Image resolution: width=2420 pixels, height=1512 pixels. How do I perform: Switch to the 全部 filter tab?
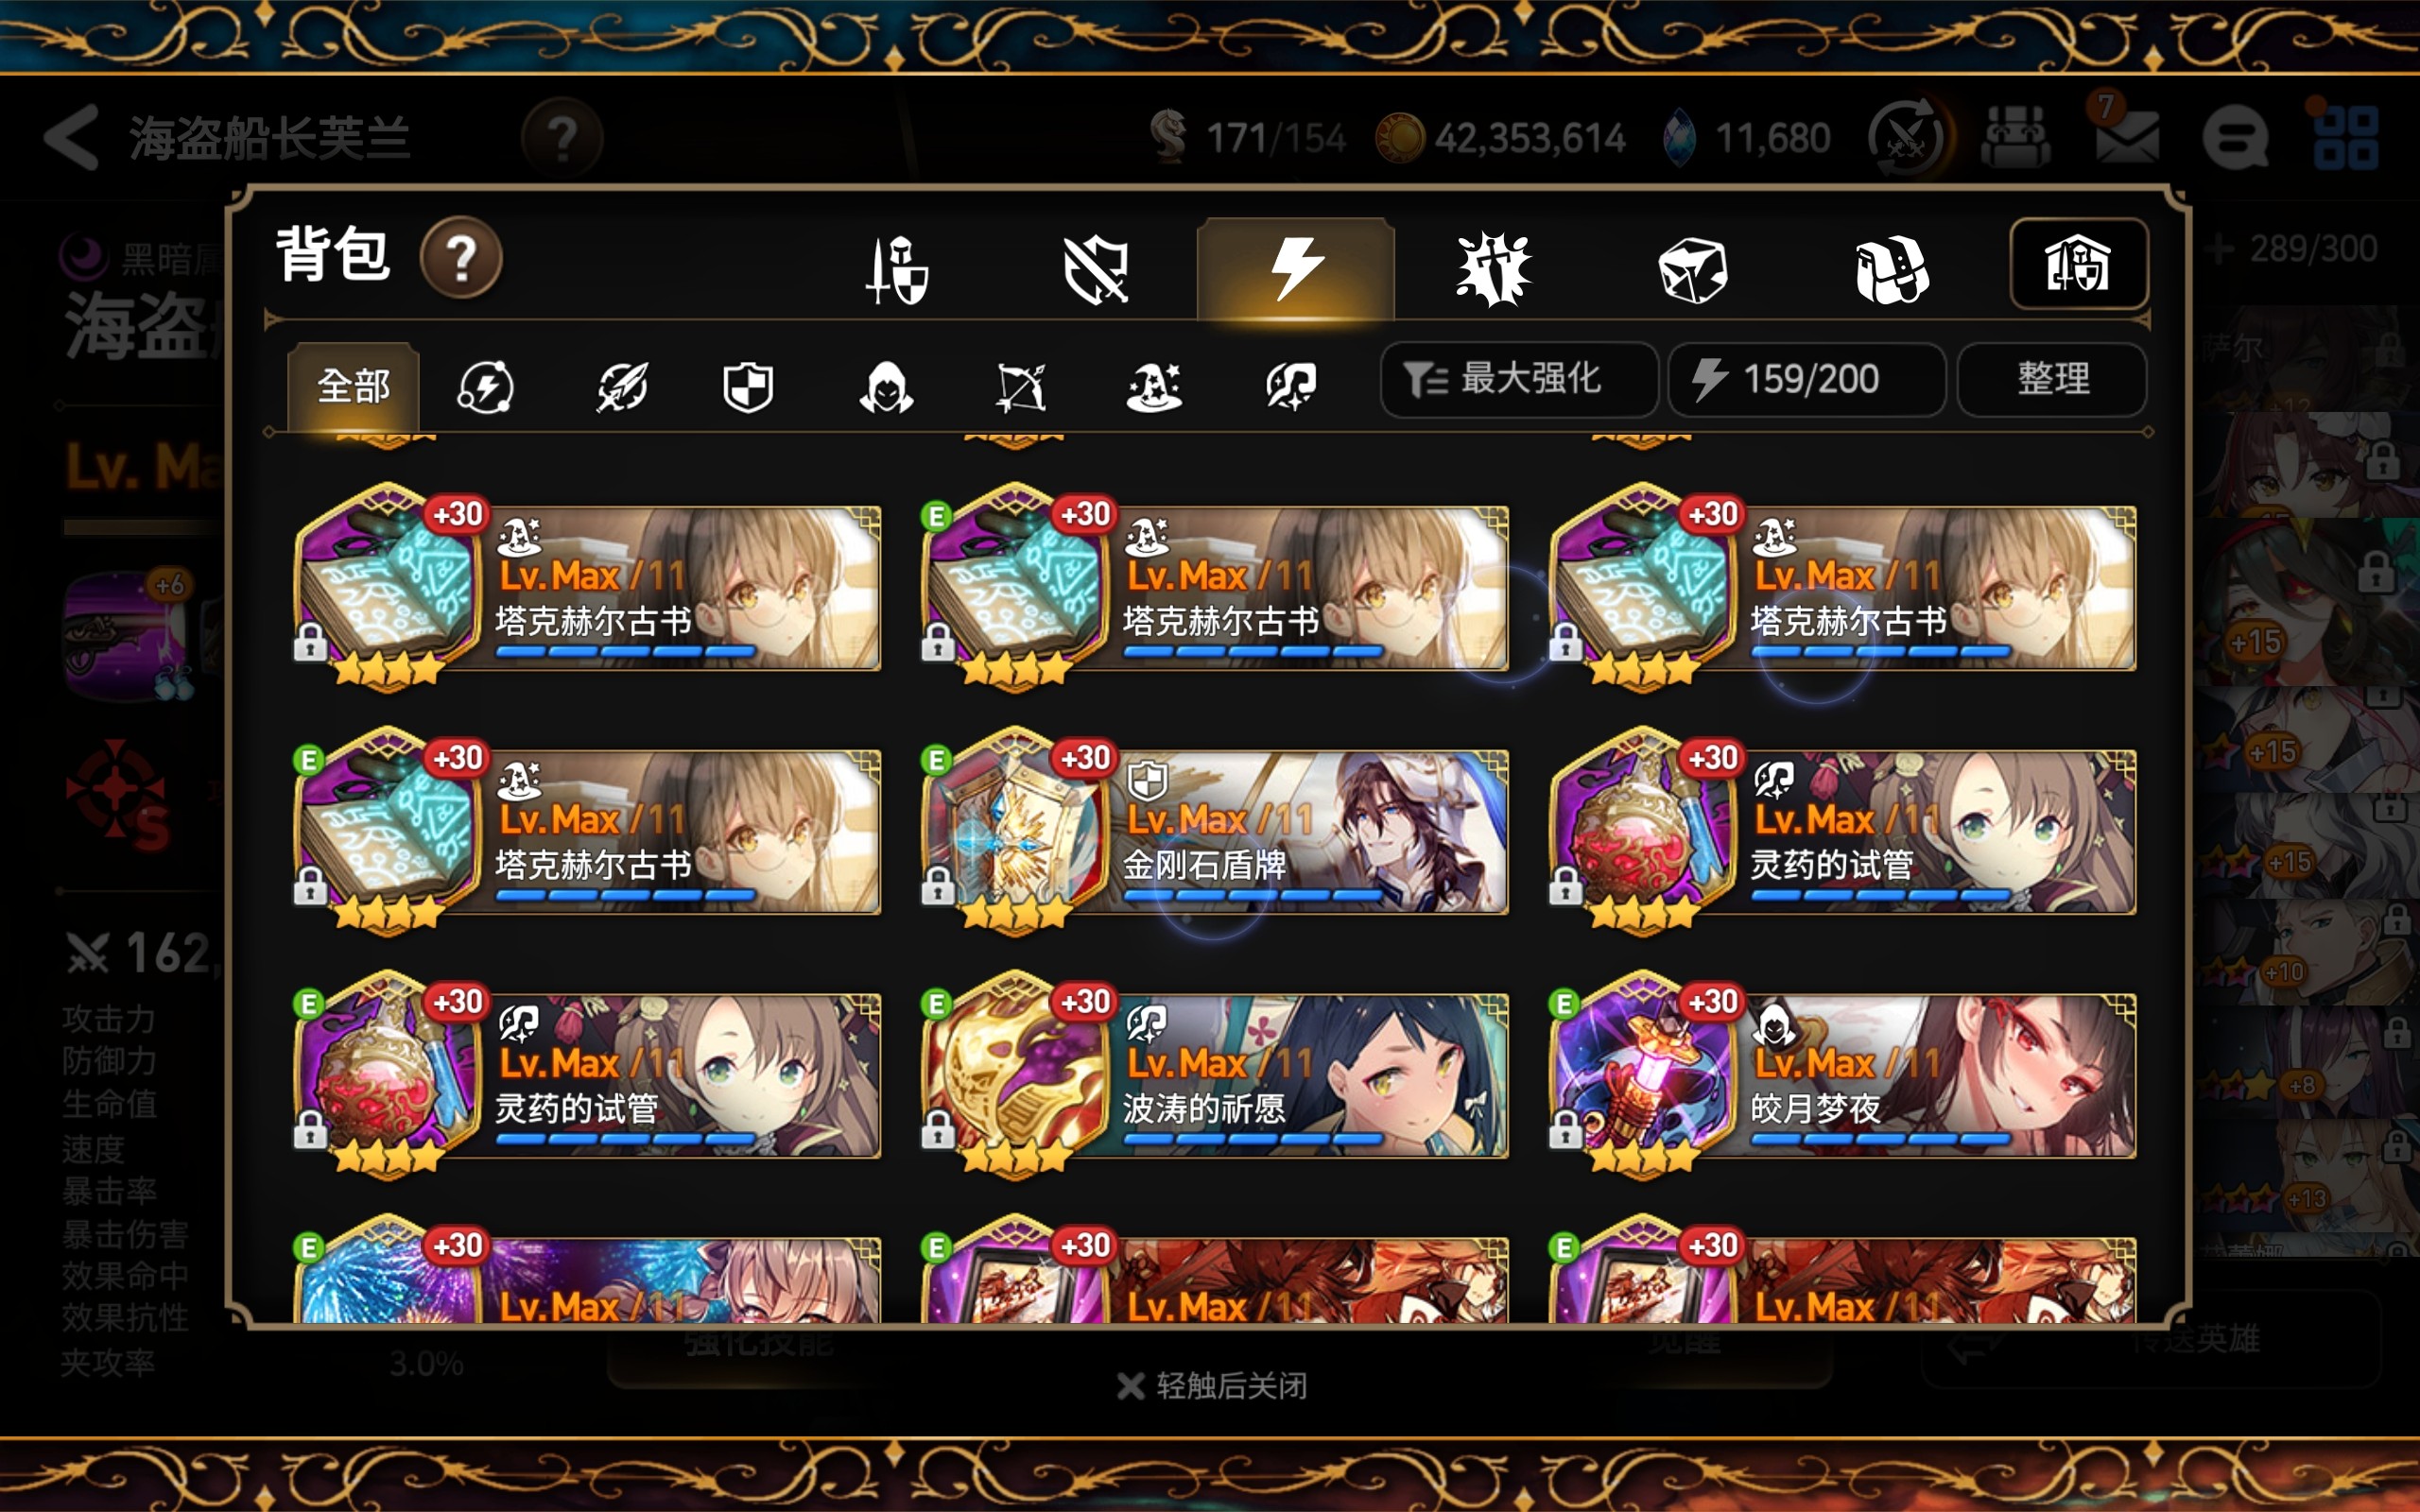(353, 386)
